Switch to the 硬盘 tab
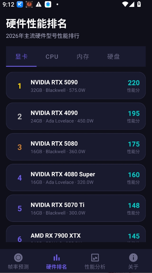This screenshot has width=152, height=273. coord(113,57)
